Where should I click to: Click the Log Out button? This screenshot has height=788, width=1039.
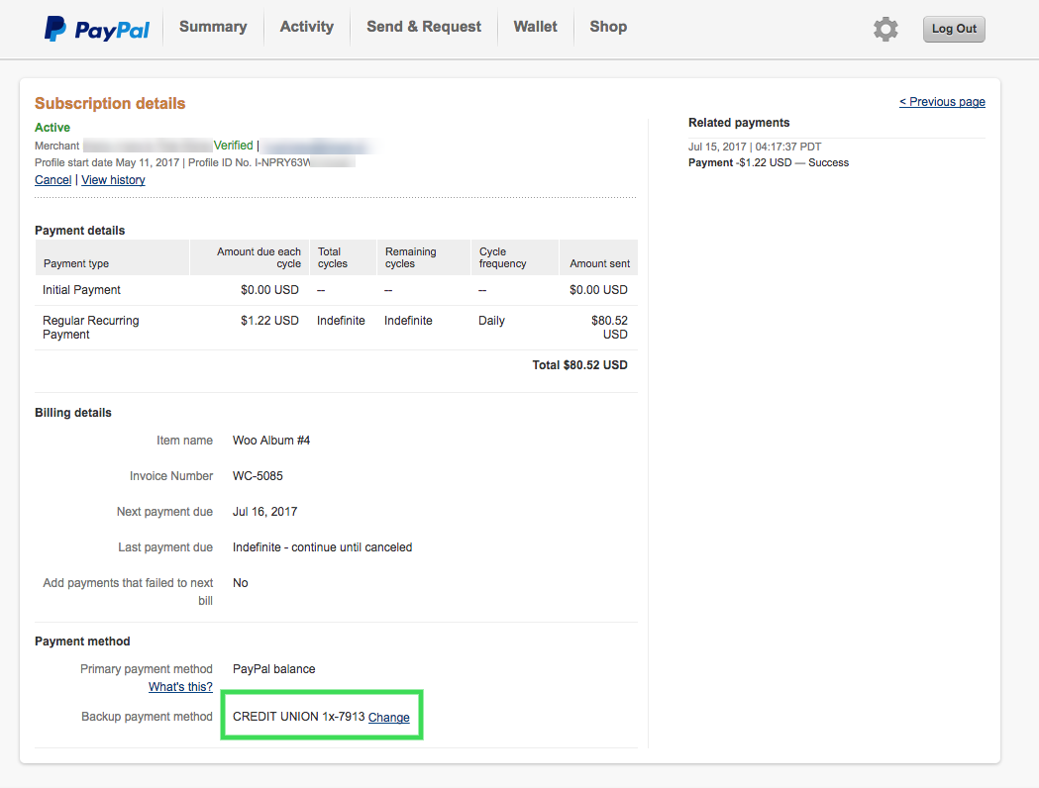click(954, 29)
